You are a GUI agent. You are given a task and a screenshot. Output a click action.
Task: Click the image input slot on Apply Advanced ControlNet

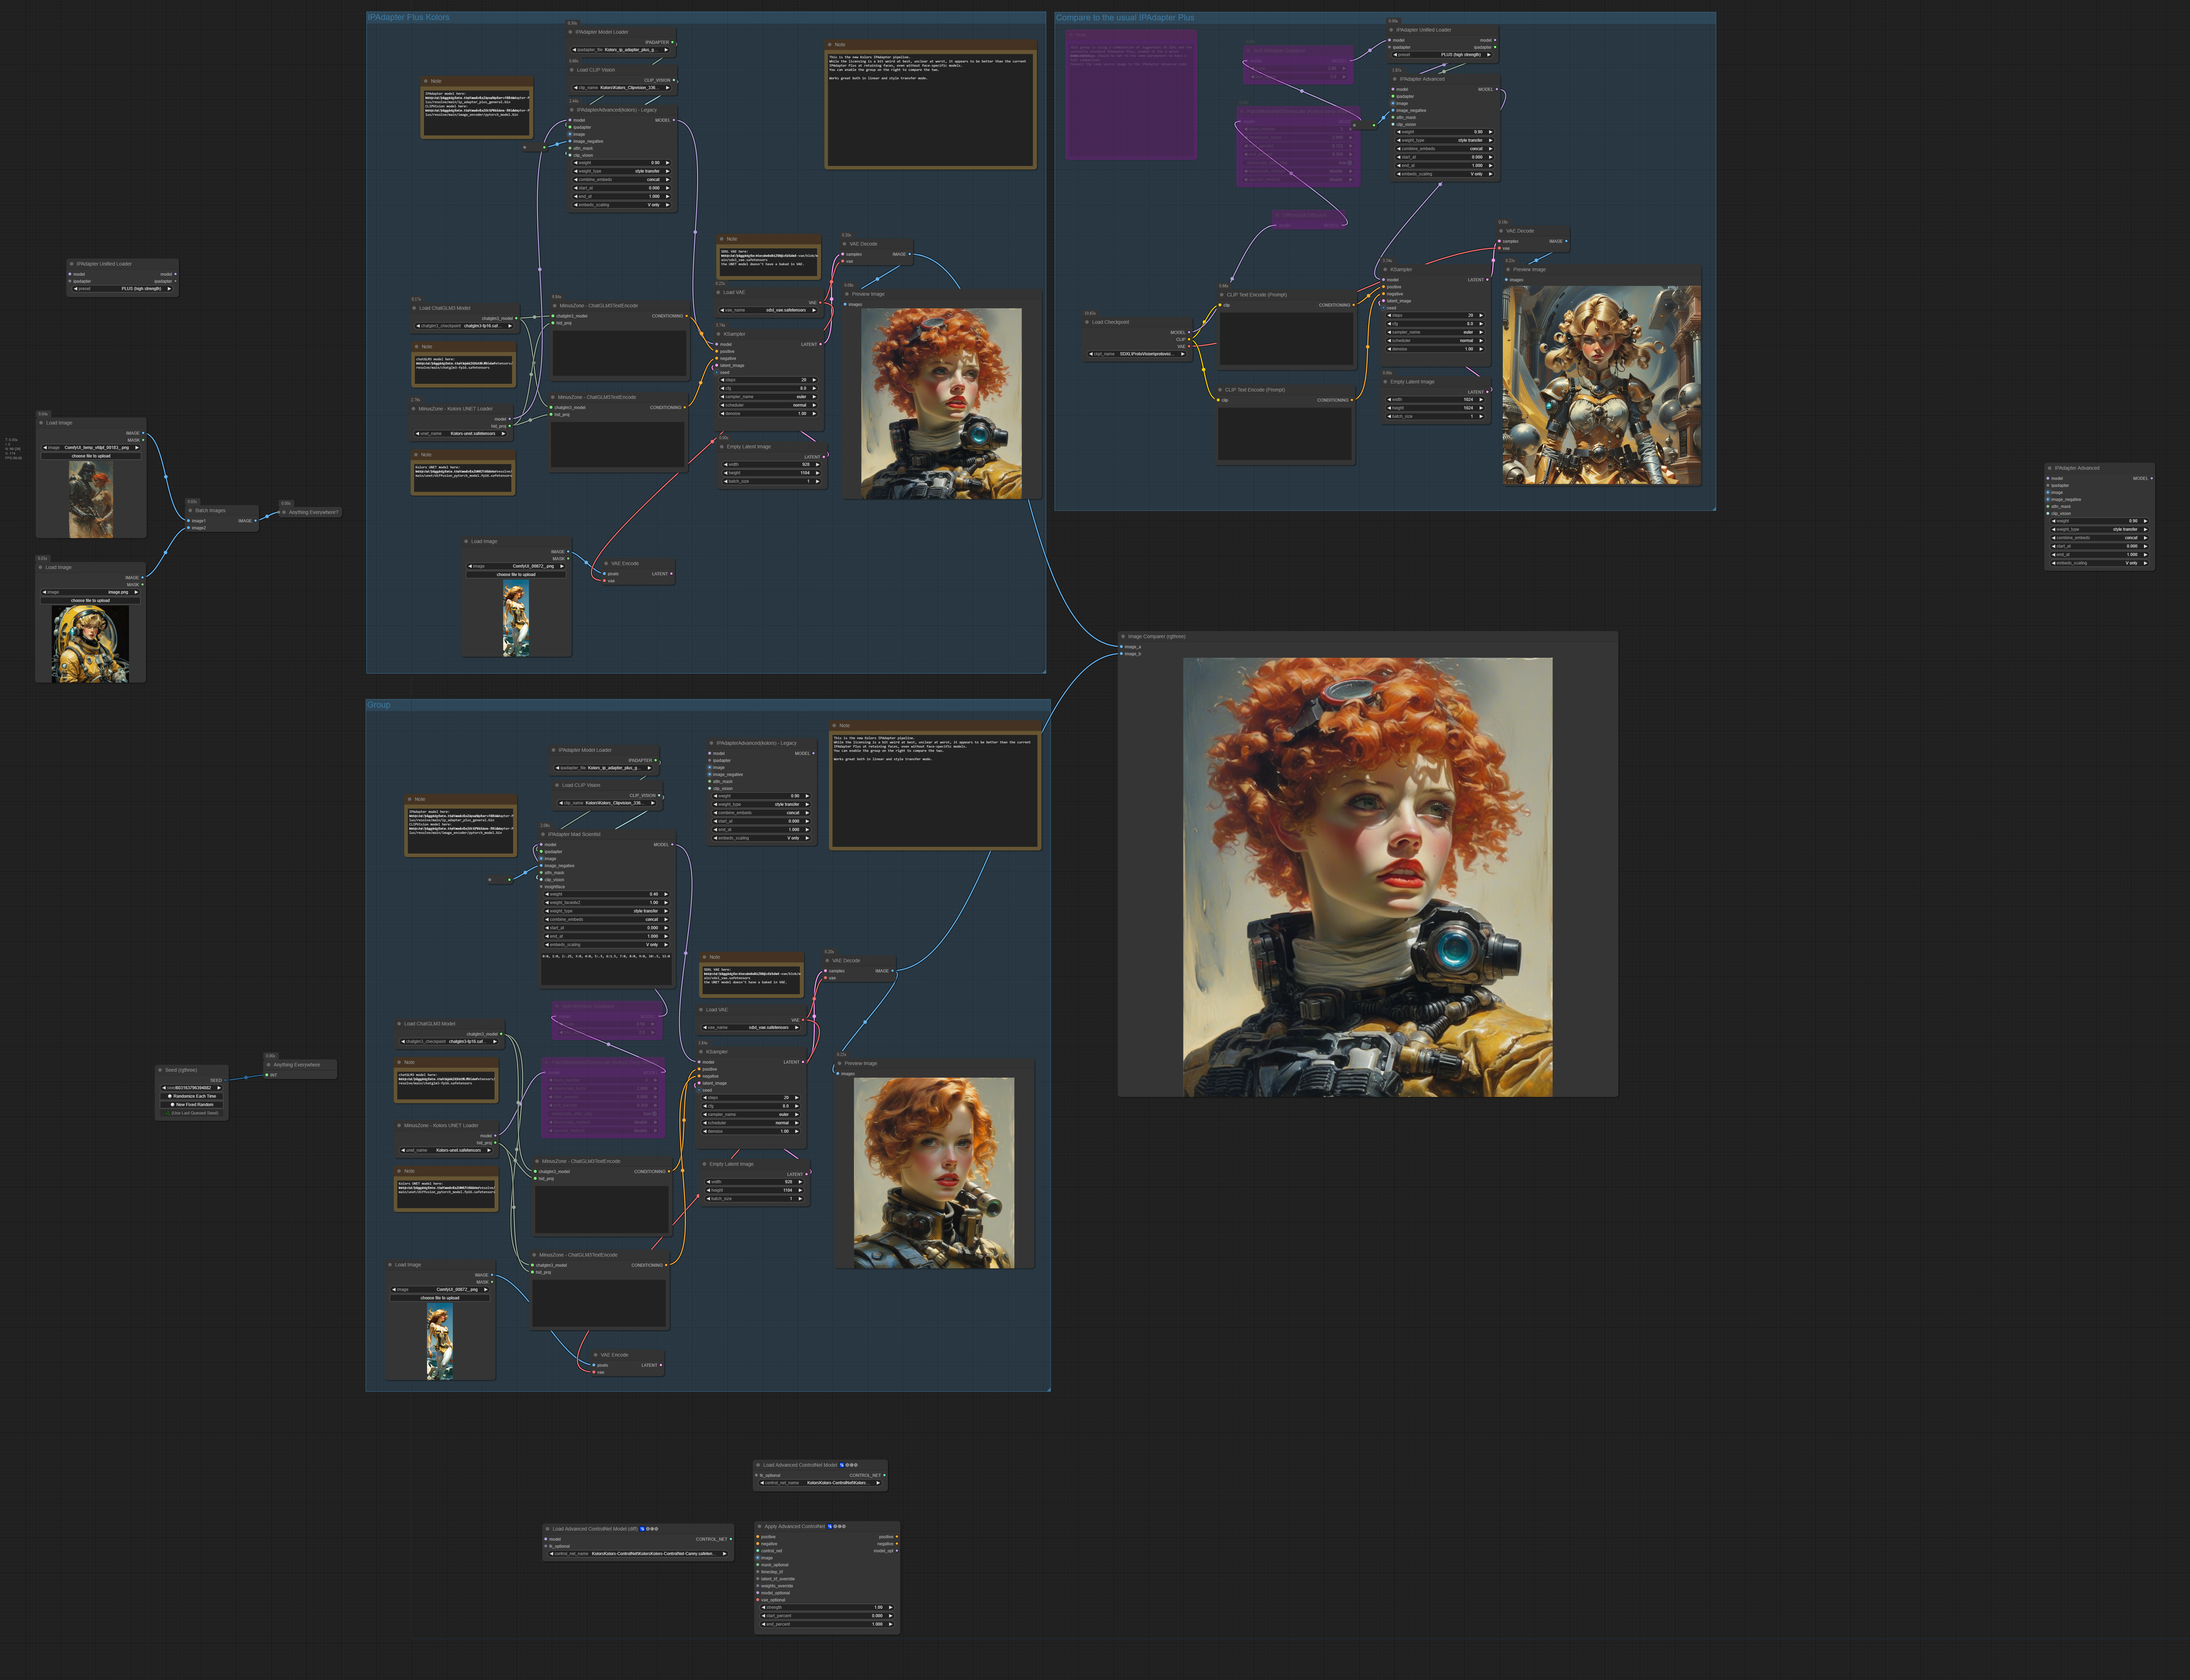757,1558
